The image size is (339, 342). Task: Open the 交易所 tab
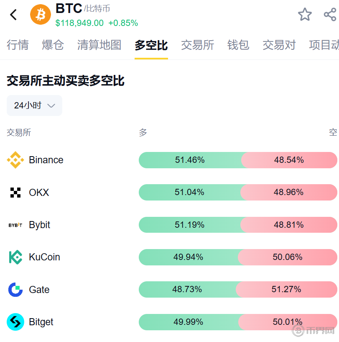[x=197, y=45]
